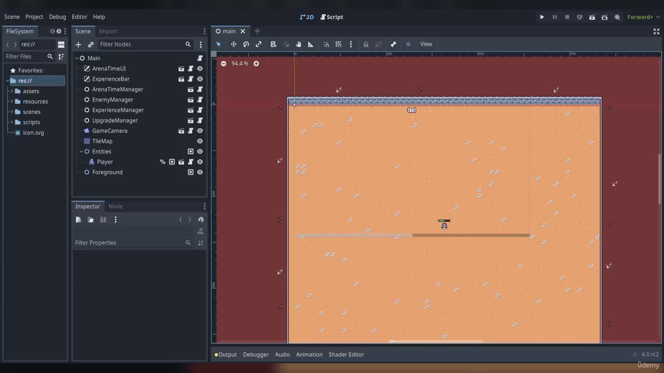Click the Filter Nodes search field
This screenshot has width=664, height=373.
click(145, 45)
